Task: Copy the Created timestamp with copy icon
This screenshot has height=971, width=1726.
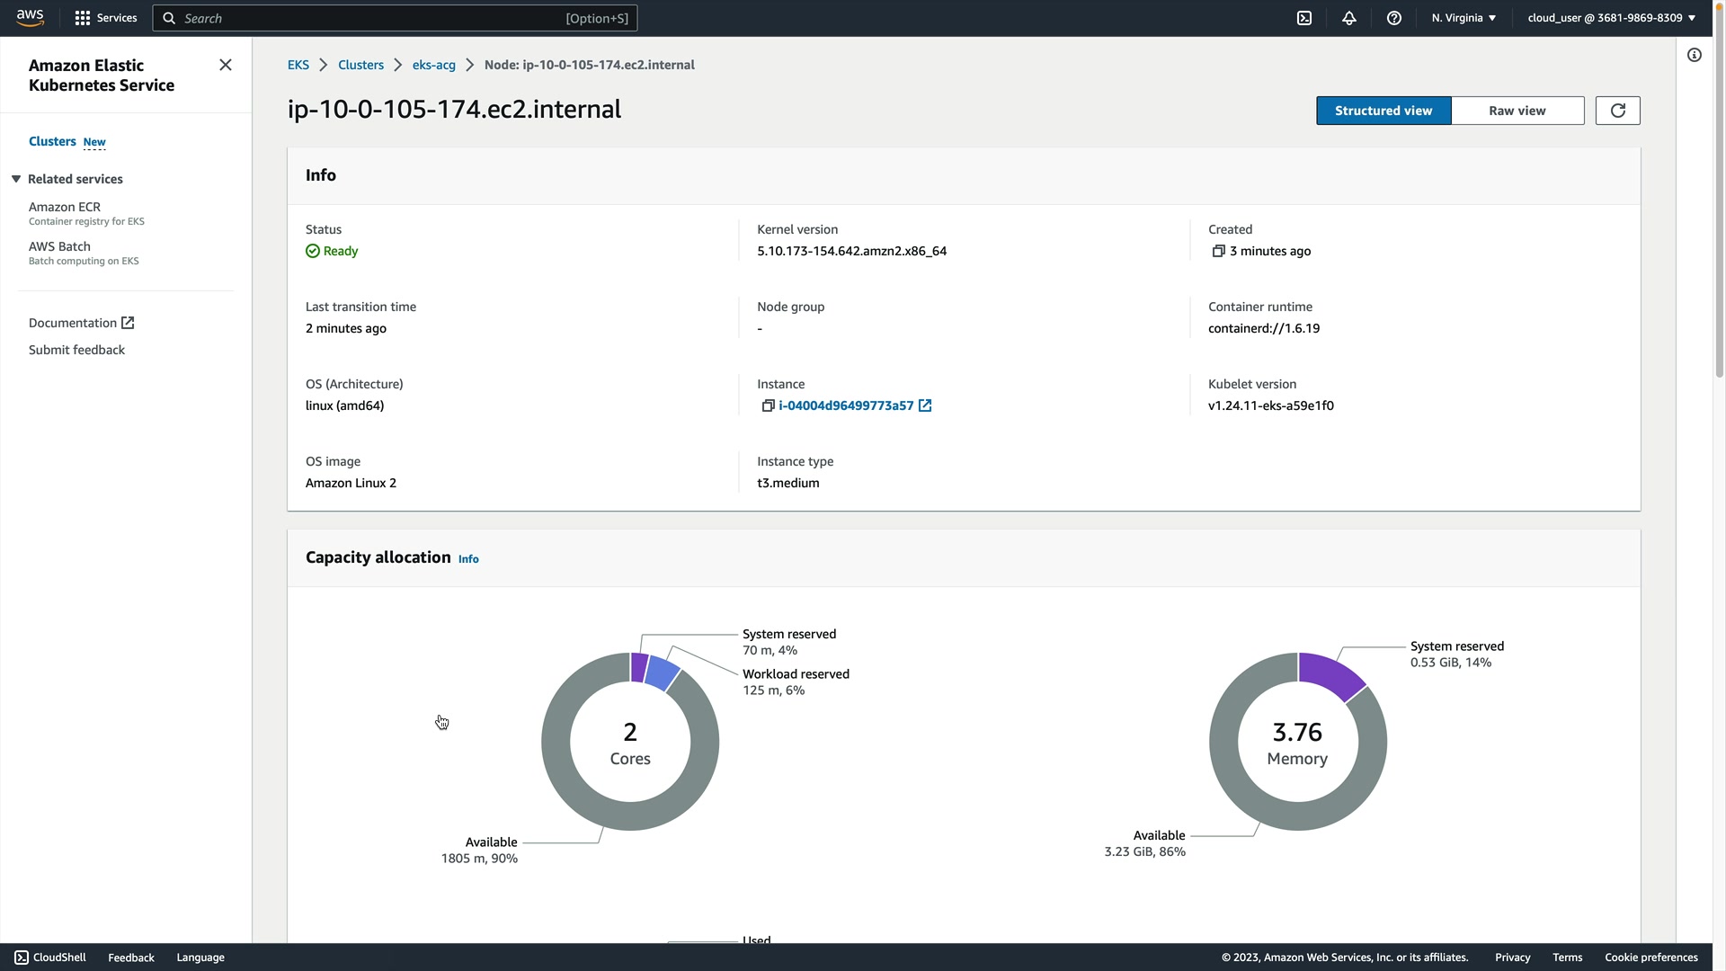Action: point(1218,252)
